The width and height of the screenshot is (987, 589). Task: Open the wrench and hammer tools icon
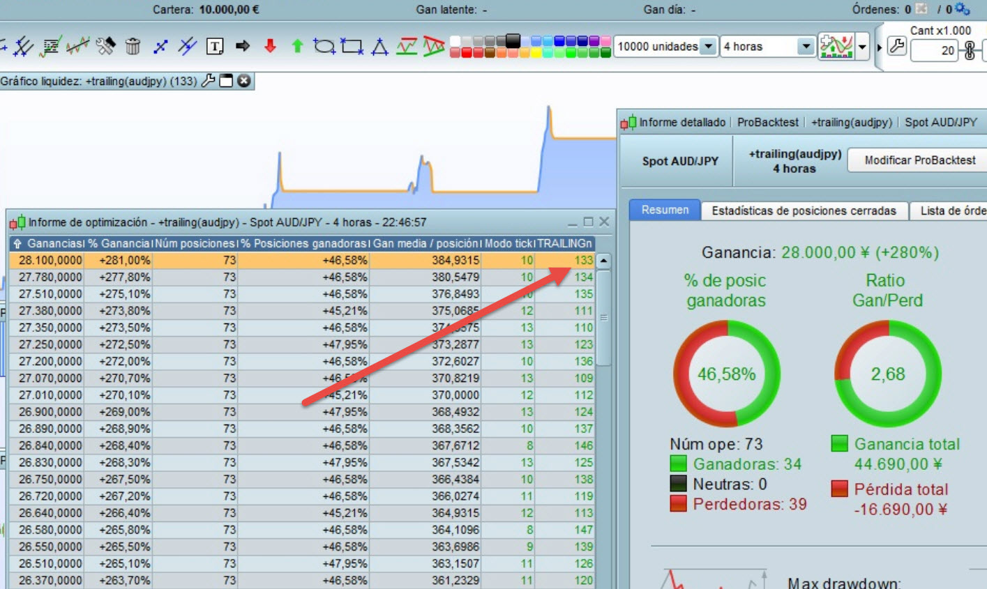105,47
